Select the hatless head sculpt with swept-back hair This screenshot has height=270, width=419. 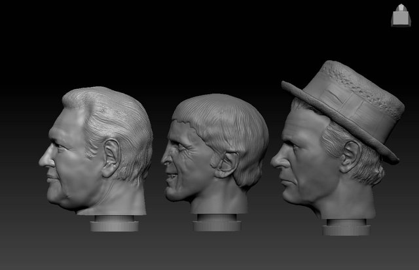click(96, 159)
